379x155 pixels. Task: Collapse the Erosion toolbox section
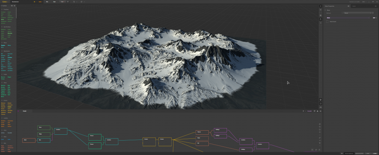[x=2, y=100]
